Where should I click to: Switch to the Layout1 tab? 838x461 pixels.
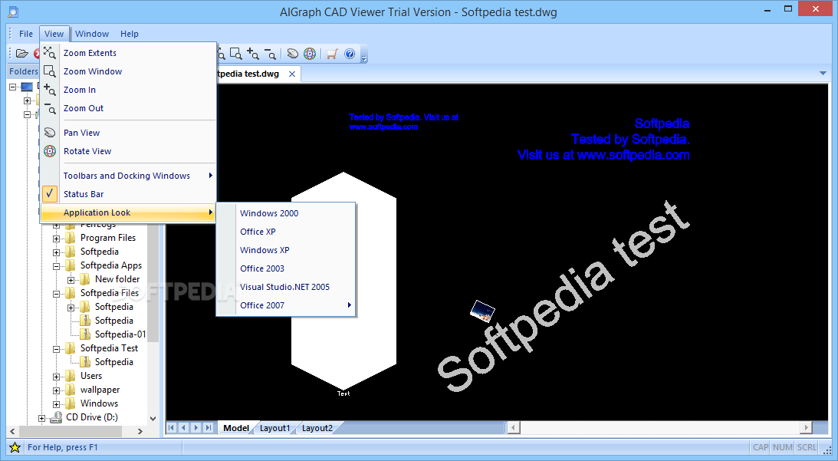274,428
